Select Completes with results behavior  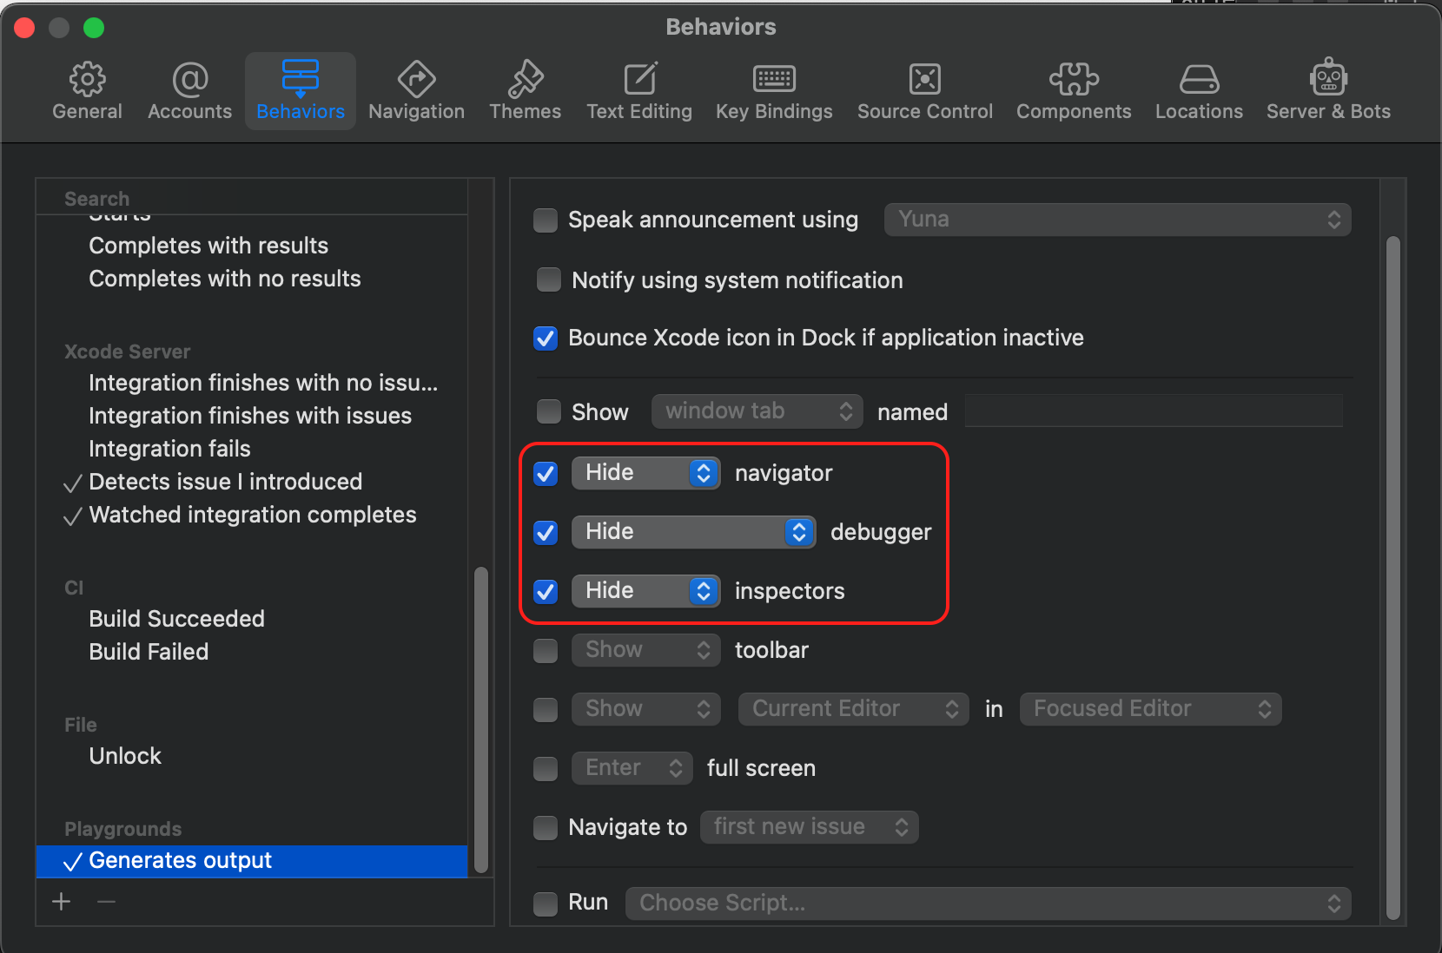208,246
